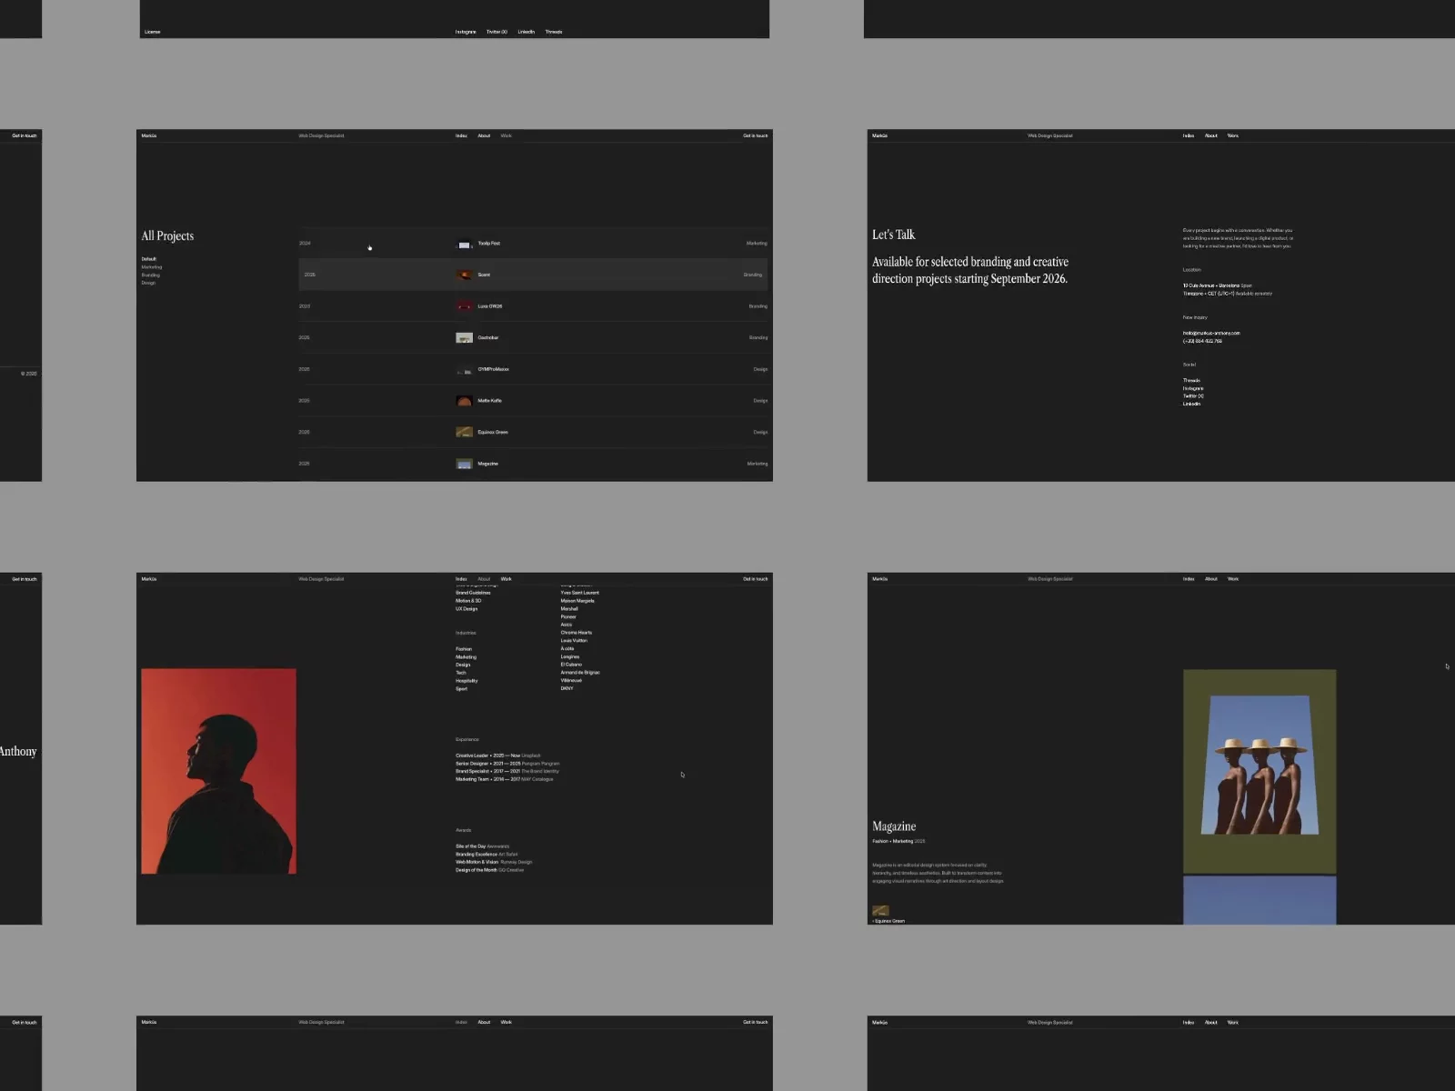Select 'Brand Guidelines' text on About page
The height and width of the screenshot is (1091, 1455).
(x=473, y=593)
